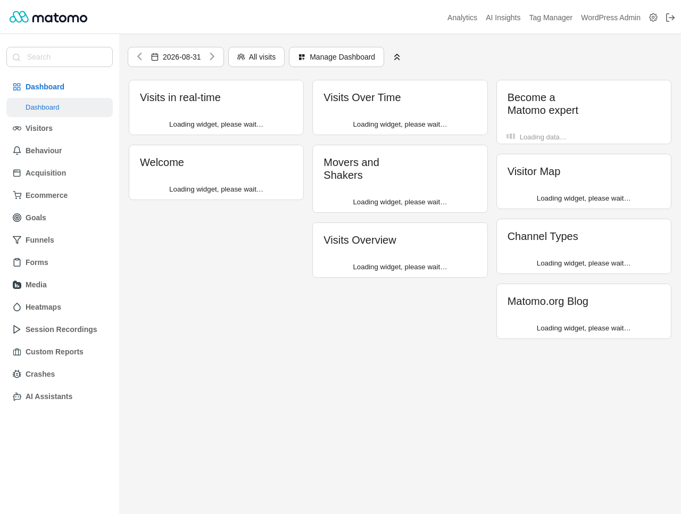Focus the sidebar Search field
The height and width of the screenshot is (514, 681).
60,57
